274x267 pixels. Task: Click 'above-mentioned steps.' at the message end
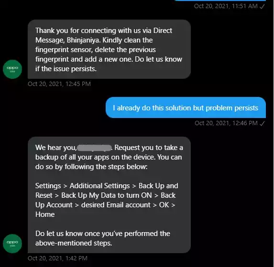click(74, 243)
